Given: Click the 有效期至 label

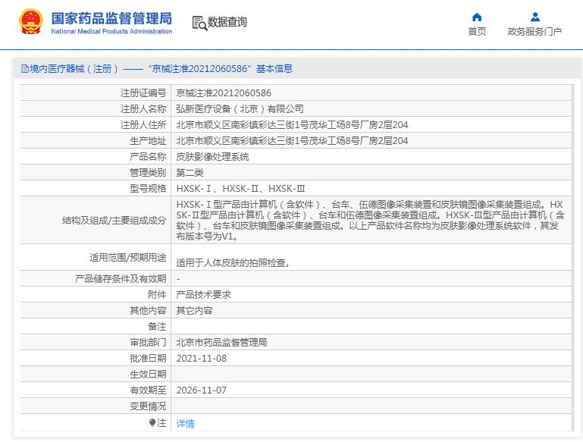Looking at the screenshot, I should 148,390.
